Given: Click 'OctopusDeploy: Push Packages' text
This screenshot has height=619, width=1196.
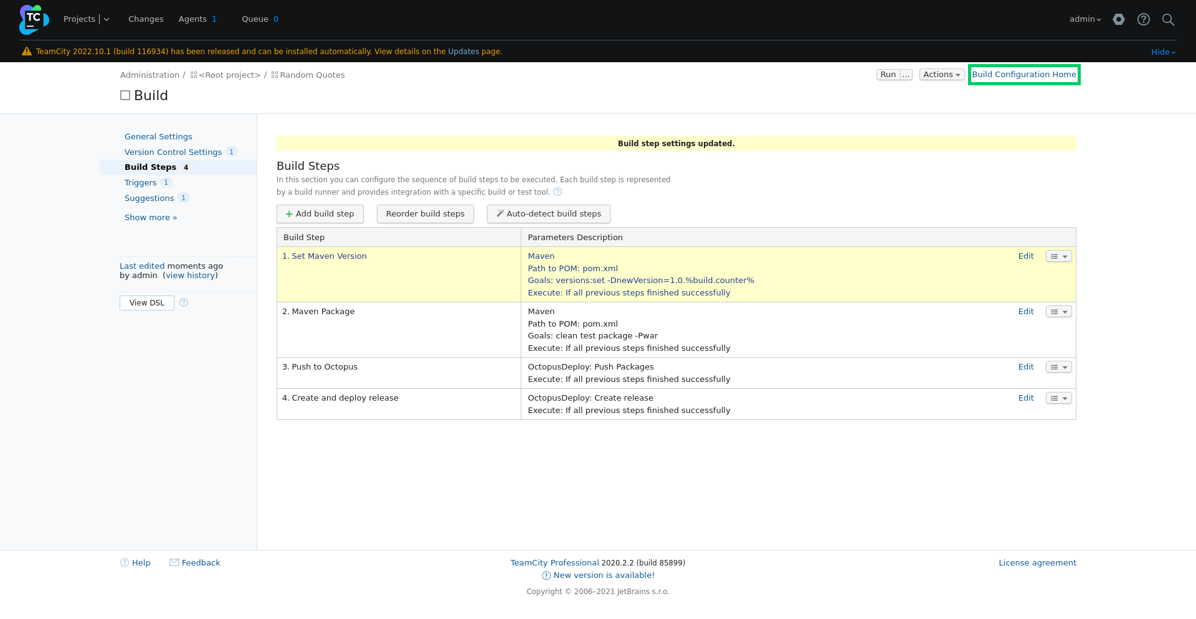Looking at the screenshot, I should 591,367.
